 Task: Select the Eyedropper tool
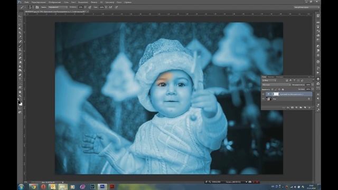(20, 36)
